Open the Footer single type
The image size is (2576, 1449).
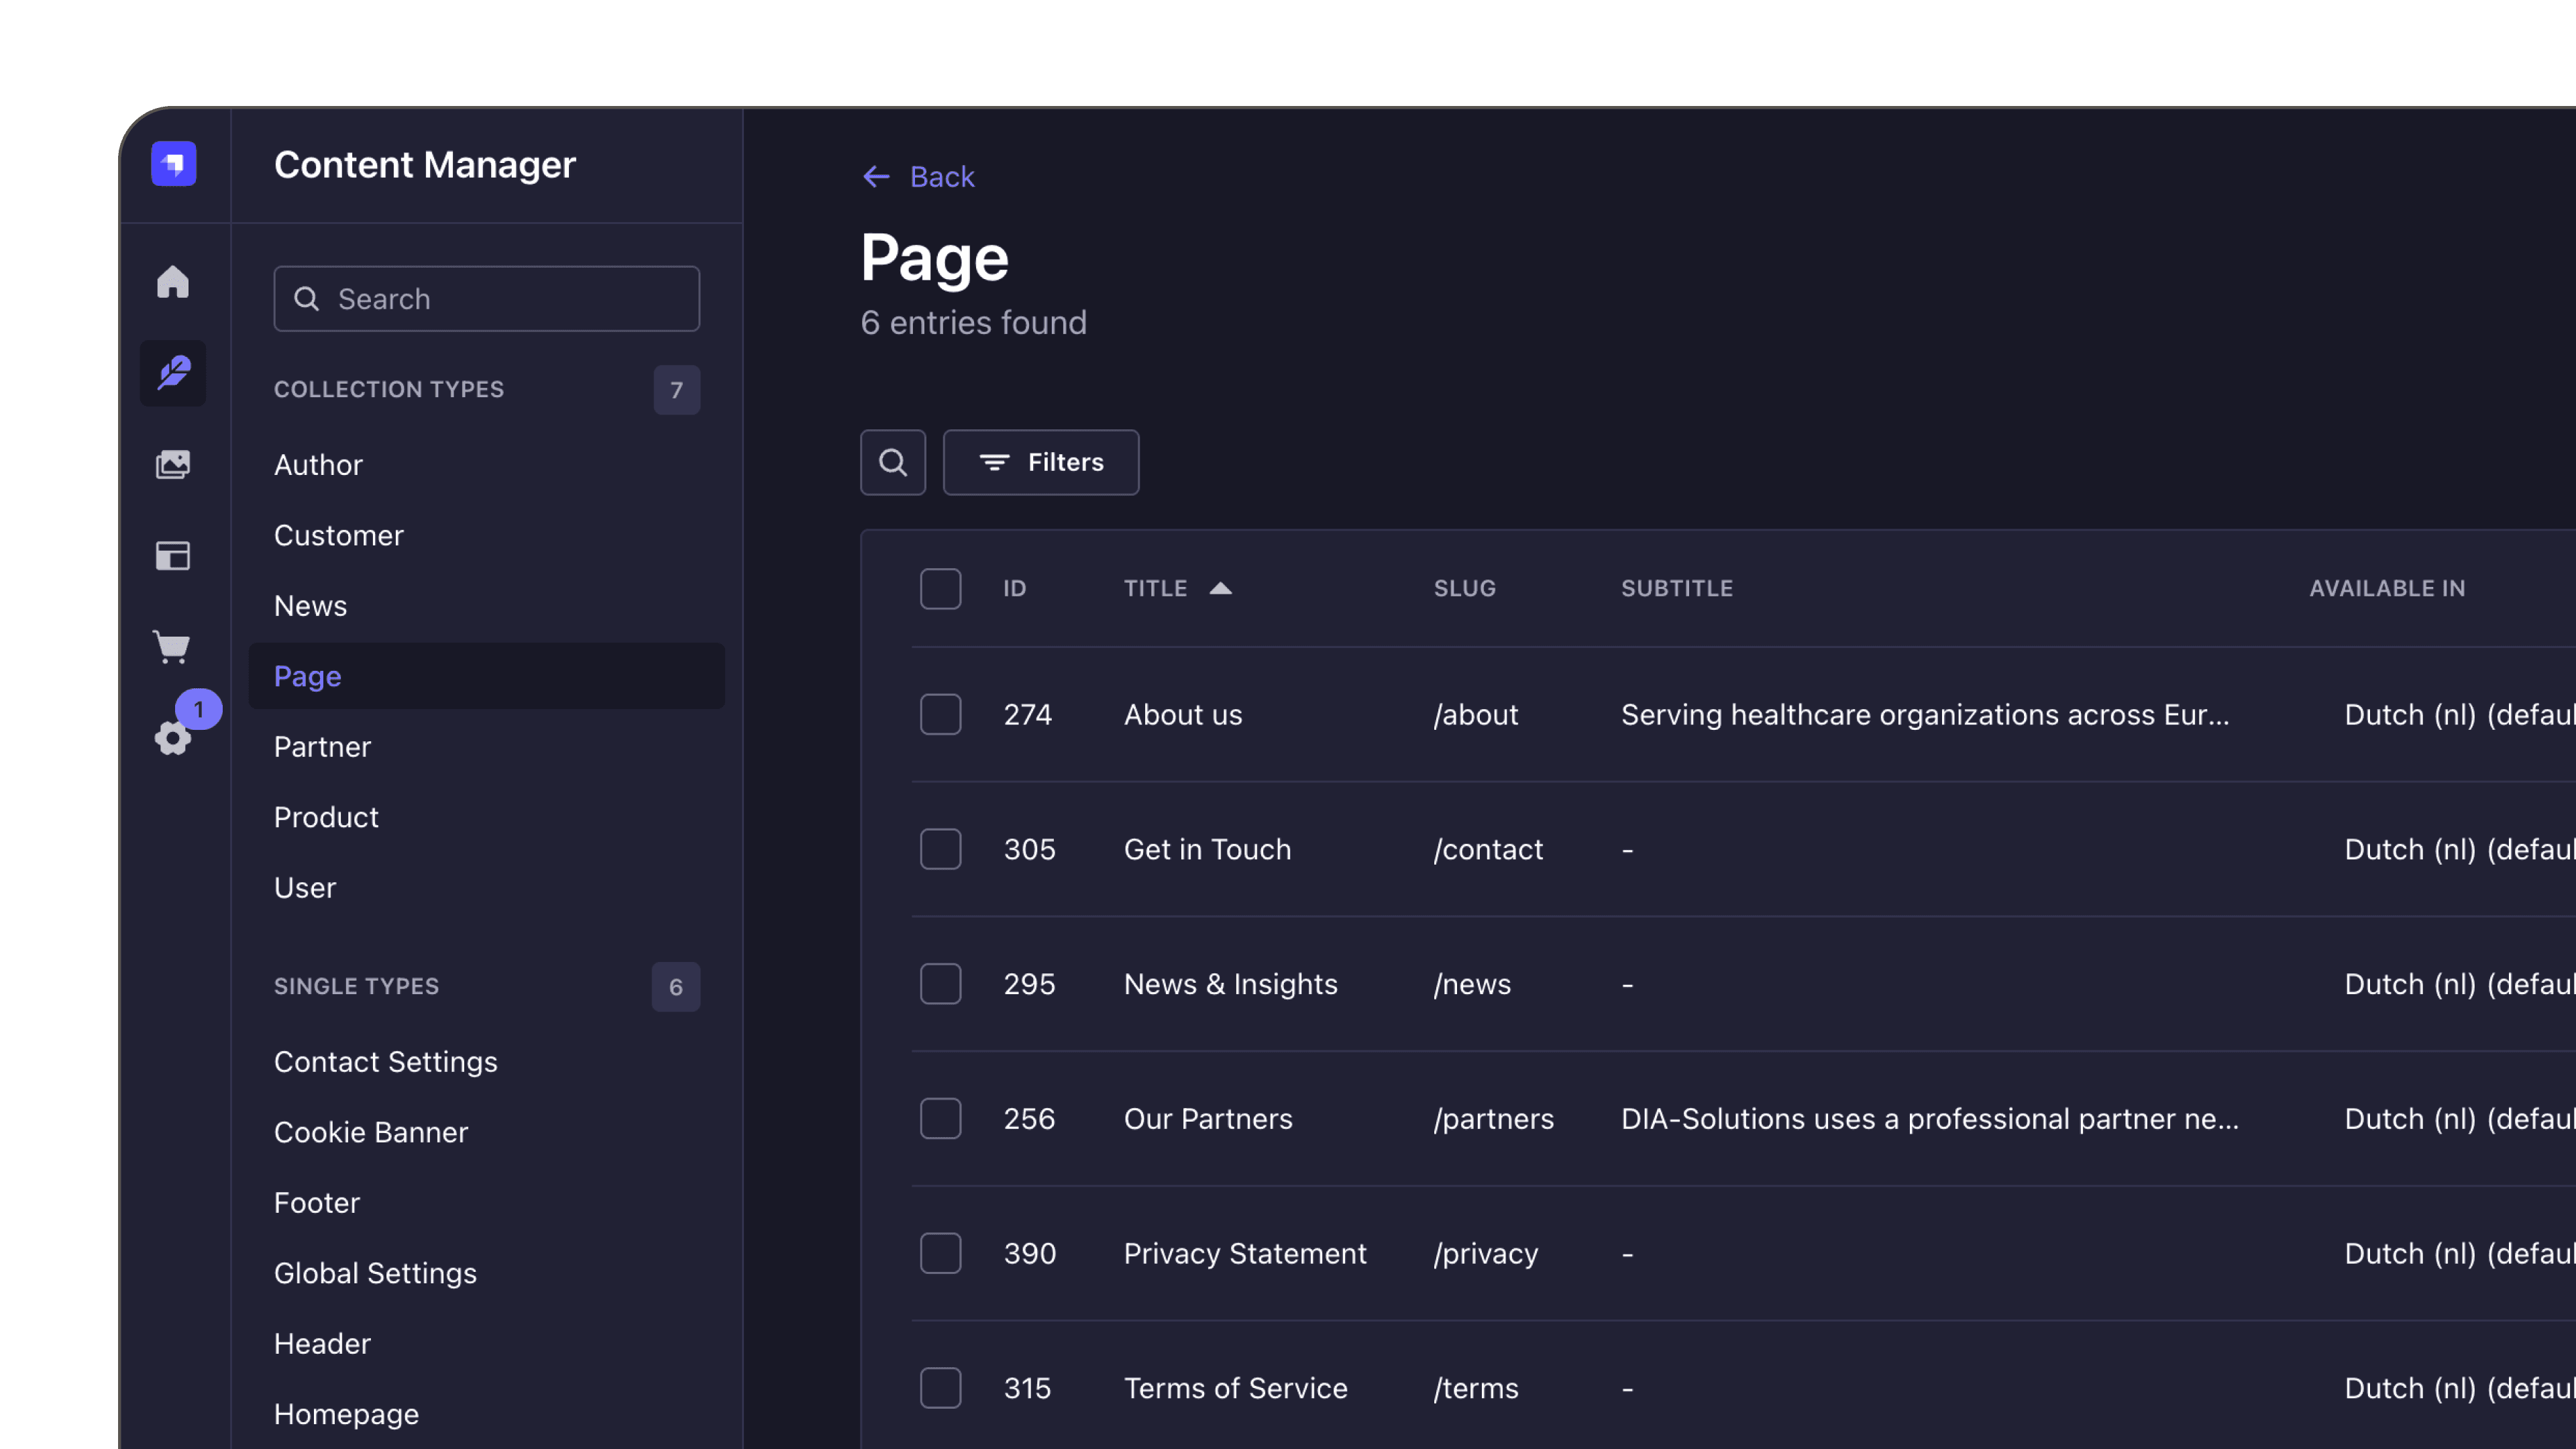click(316, 1202)
